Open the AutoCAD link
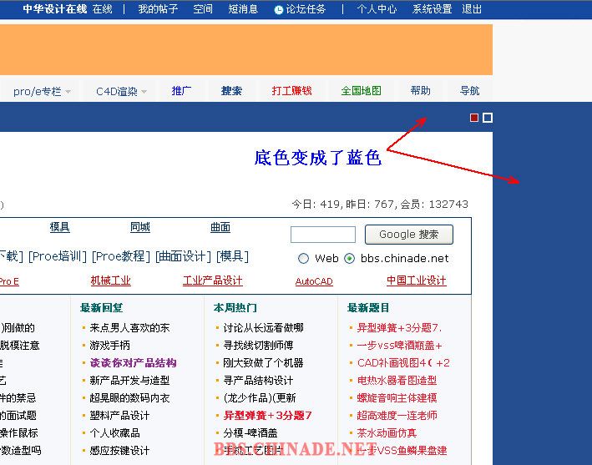The image size is (592, 465). coord(314,282)
